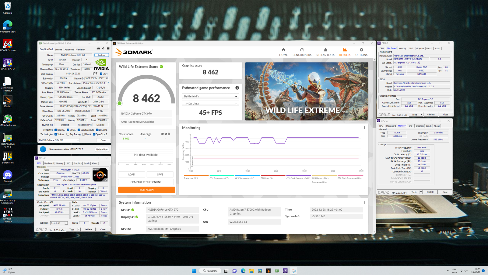Expand Tools dropdown arrow in CPU-Z Memory window
This screenshot has width=488, height=275.
[421, 192]
